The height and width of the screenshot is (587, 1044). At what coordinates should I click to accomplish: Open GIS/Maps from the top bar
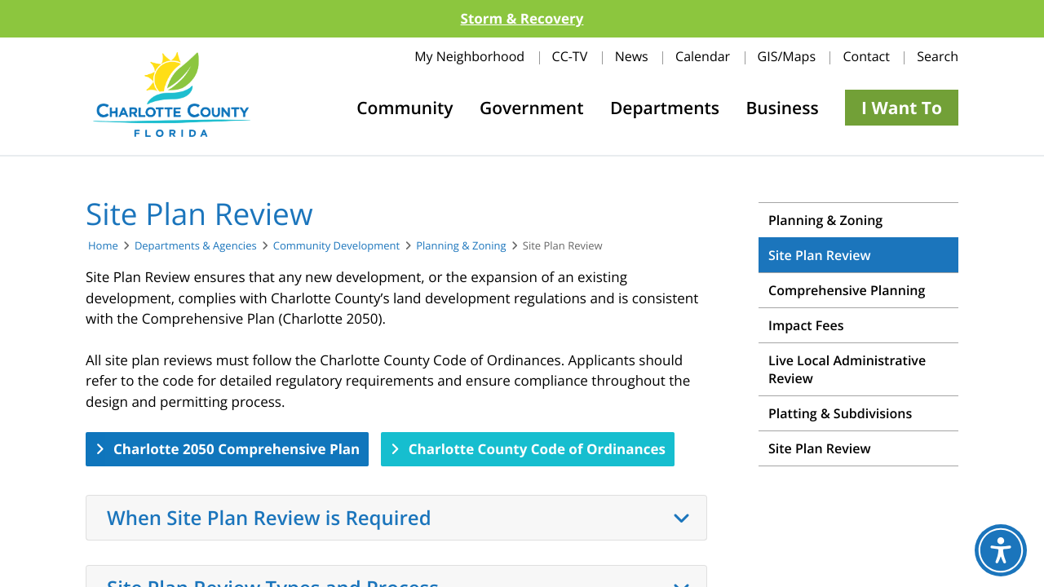[x=785, y=56]
